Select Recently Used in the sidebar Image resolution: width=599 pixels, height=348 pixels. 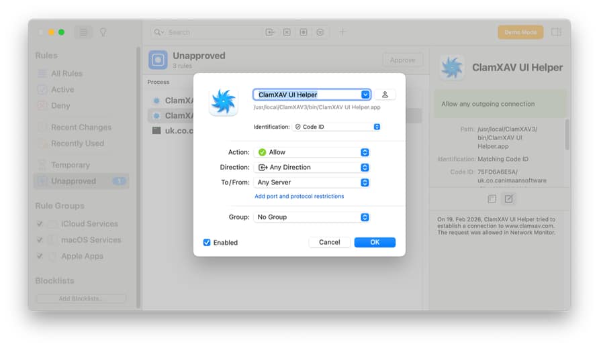(81, 143)
